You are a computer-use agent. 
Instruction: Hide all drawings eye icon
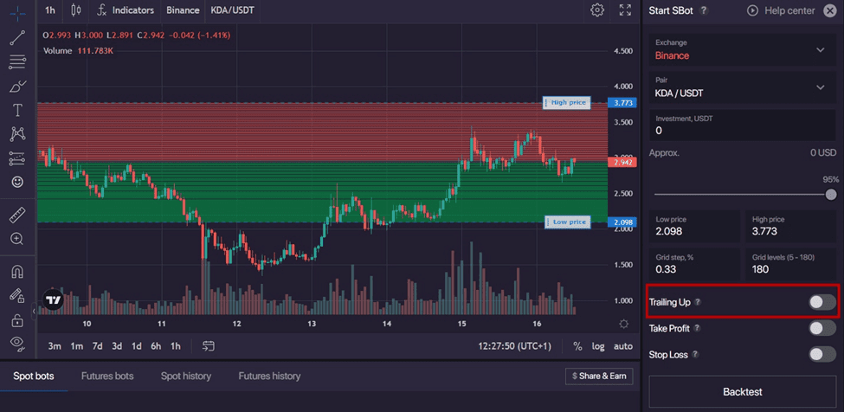coord(17,343)
